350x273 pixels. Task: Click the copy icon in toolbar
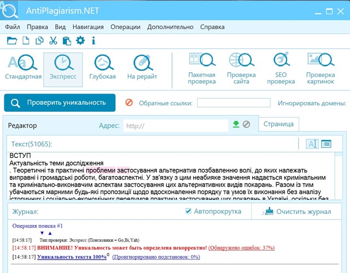pyautogui.click(x=39, y=40)
